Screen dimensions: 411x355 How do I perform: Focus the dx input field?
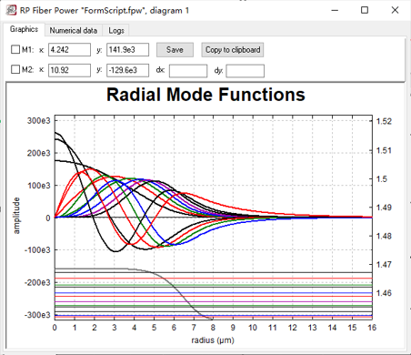[188, 71]
